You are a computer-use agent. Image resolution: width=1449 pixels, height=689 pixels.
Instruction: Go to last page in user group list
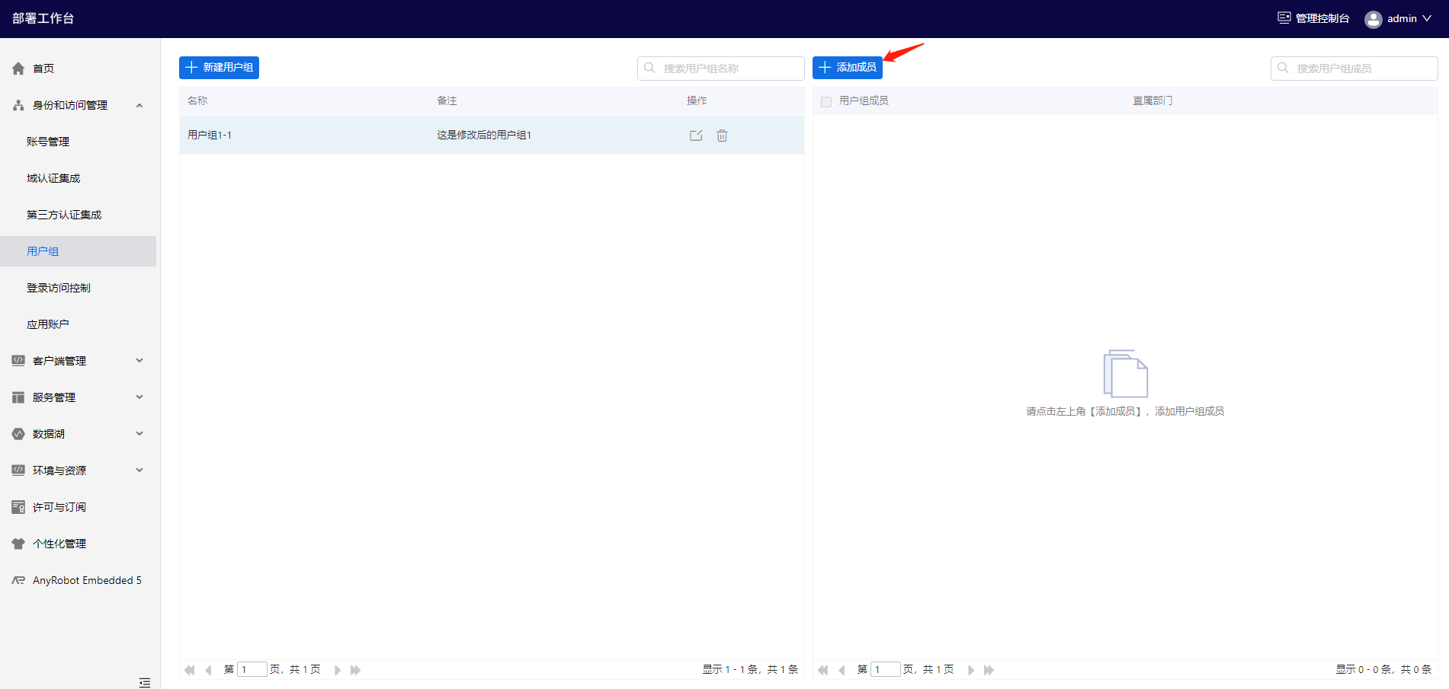point(355,670)
